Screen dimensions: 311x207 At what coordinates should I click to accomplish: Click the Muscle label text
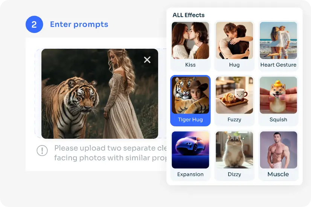click(278, 174)
